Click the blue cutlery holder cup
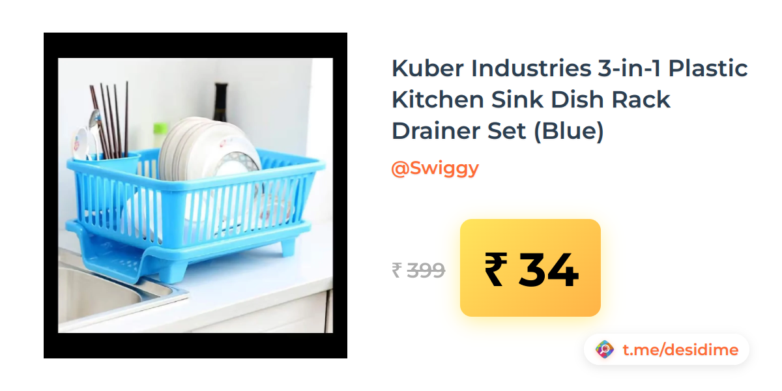This screenshot has width=782, height=391. tap(105, 167)
